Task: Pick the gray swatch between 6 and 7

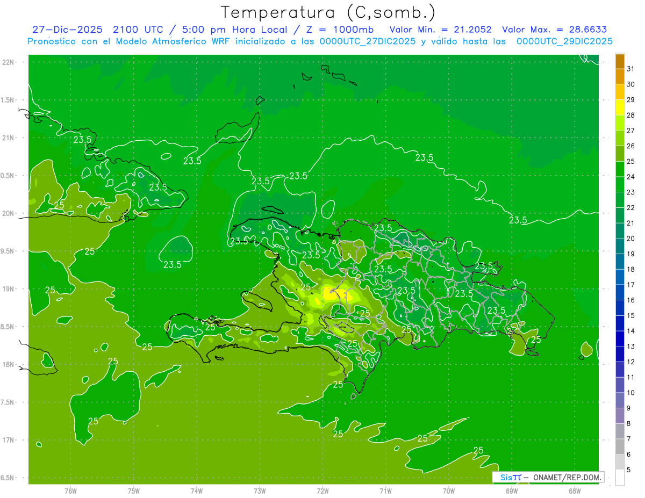Action: 620,446
